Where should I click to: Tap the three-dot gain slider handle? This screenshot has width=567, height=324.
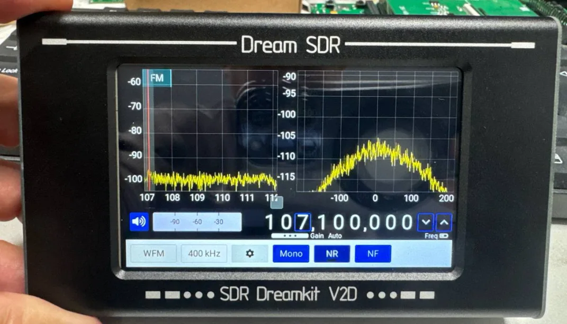[290, 236]
